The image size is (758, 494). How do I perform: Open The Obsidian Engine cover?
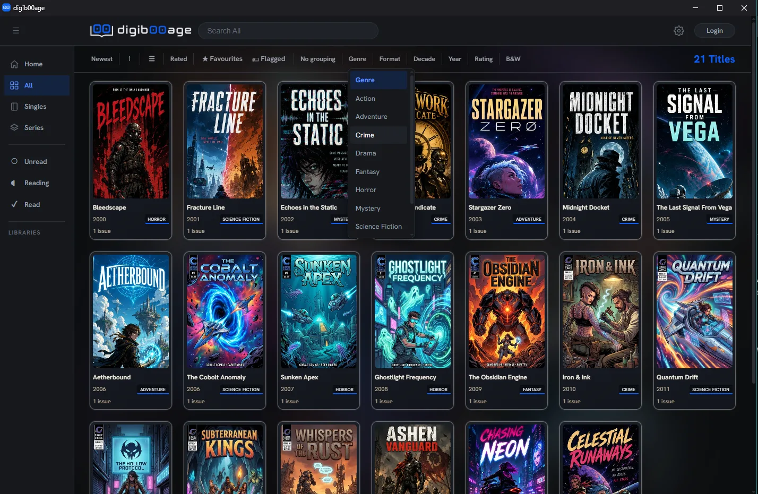point(506,311)
